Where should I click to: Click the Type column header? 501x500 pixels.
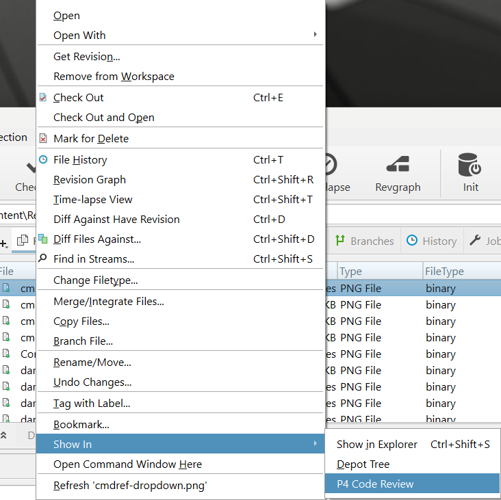point(351,272)
